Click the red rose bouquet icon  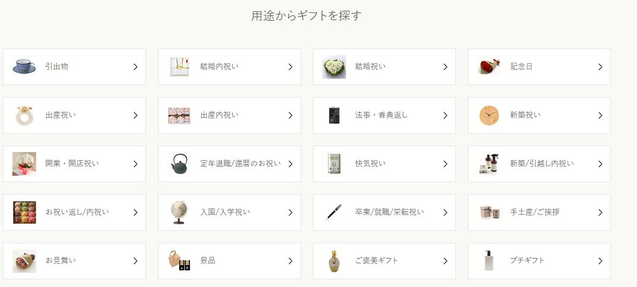pyautogui.click(x=489, y=67)
